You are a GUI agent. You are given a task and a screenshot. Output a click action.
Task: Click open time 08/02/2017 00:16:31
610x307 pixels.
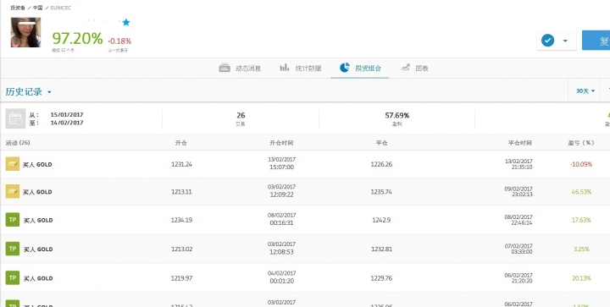tap(281, 219)
